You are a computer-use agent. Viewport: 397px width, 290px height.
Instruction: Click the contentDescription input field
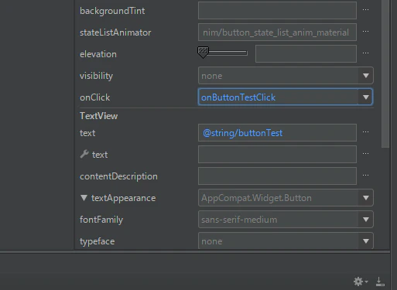277,176
